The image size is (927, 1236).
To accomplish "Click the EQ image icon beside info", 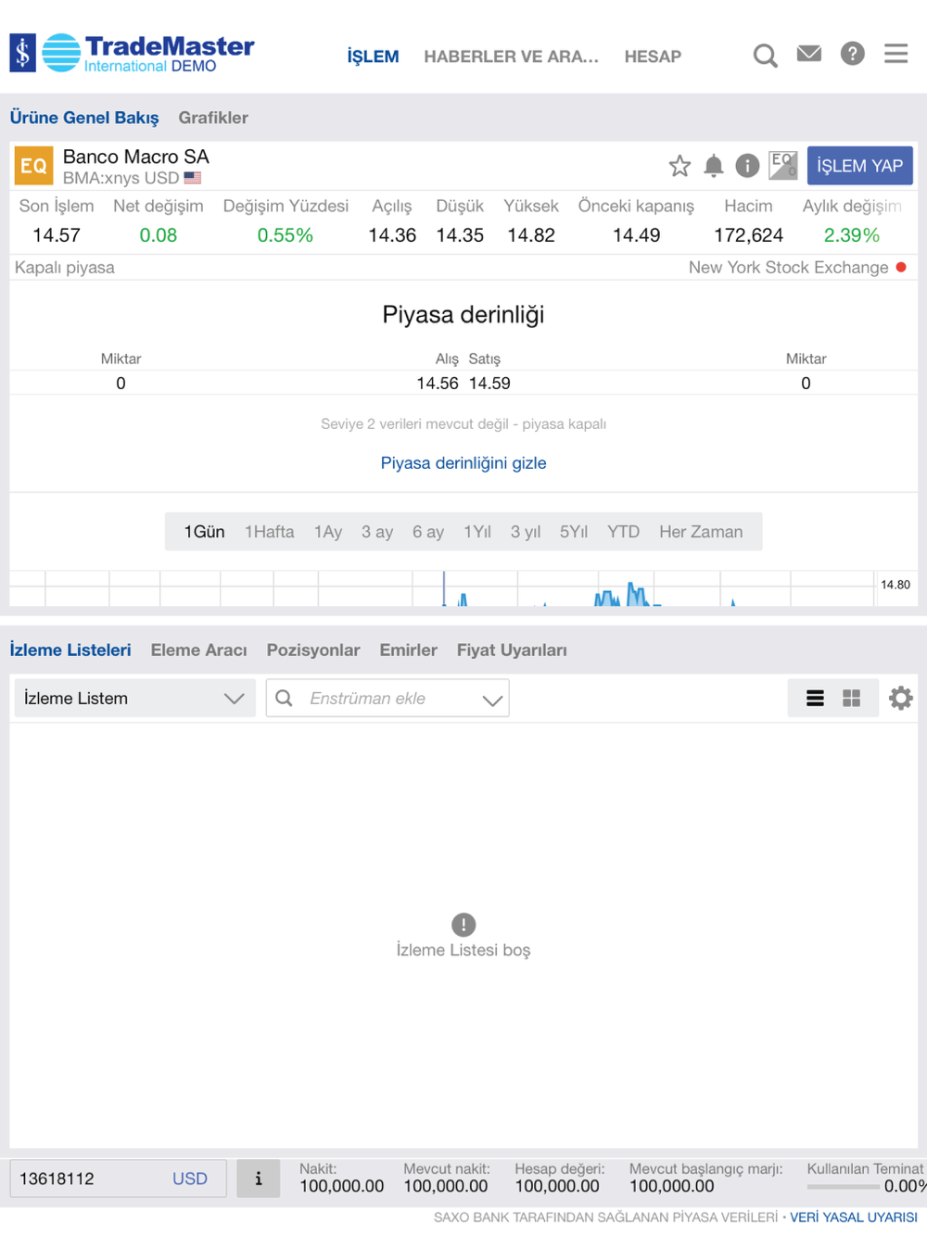I will (x=783, y=166).
